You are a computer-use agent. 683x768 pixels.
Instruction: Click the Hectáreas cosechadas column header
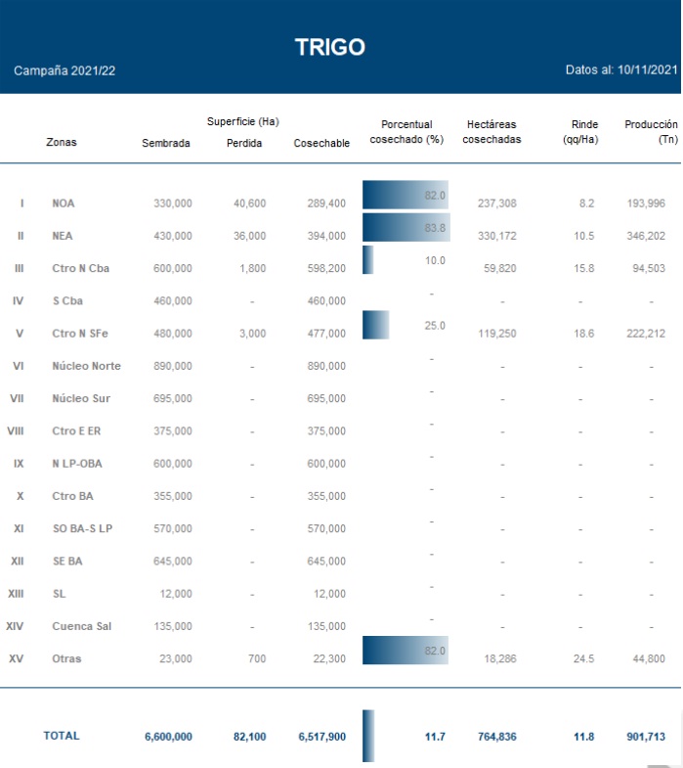(491, 132)
